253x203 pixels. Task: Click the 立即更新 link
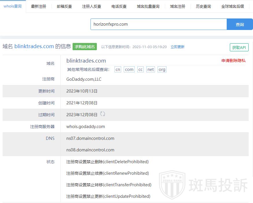tap(178, 47)
